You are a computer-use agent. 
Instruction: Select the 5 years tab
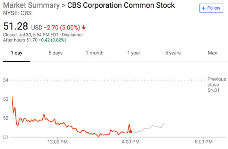[x=173, y=53]
